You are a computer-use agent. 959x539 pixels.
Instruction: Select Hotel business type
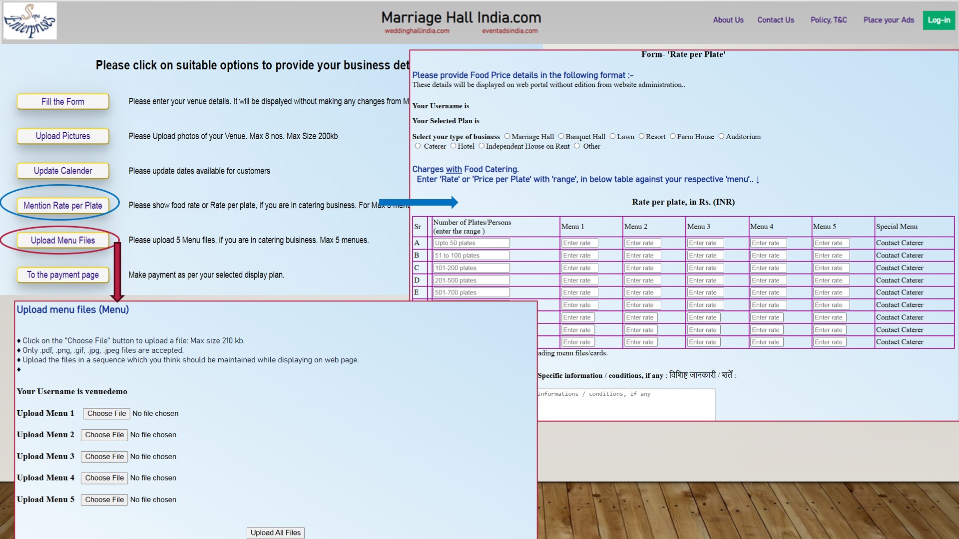453,146
